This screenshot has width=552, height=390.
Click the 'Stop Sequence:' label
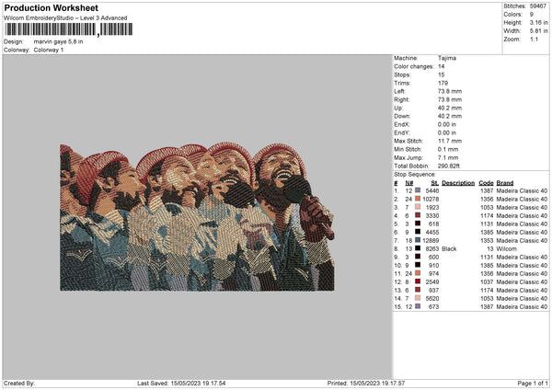click(415, 175)
